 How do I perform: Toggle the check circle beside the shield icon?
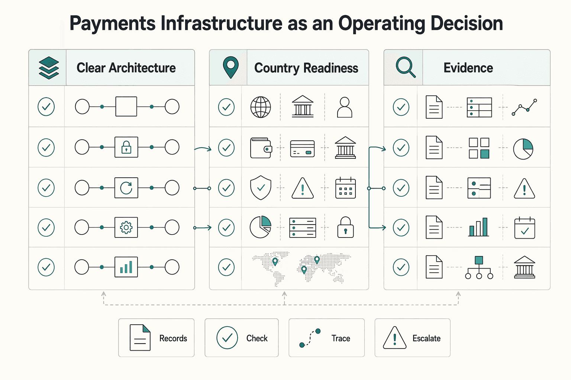pos(226,188)
